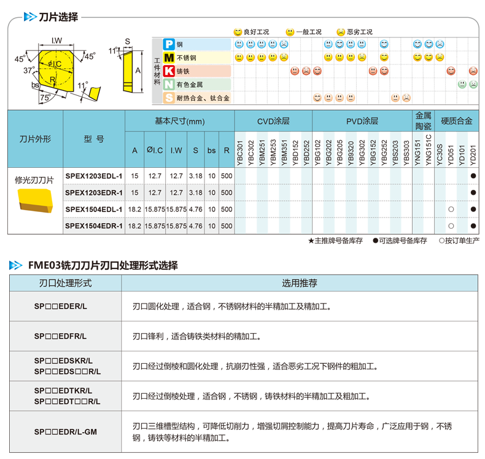
Task: Click the YNG151C grade column header
Action: (x=429, y=150)
